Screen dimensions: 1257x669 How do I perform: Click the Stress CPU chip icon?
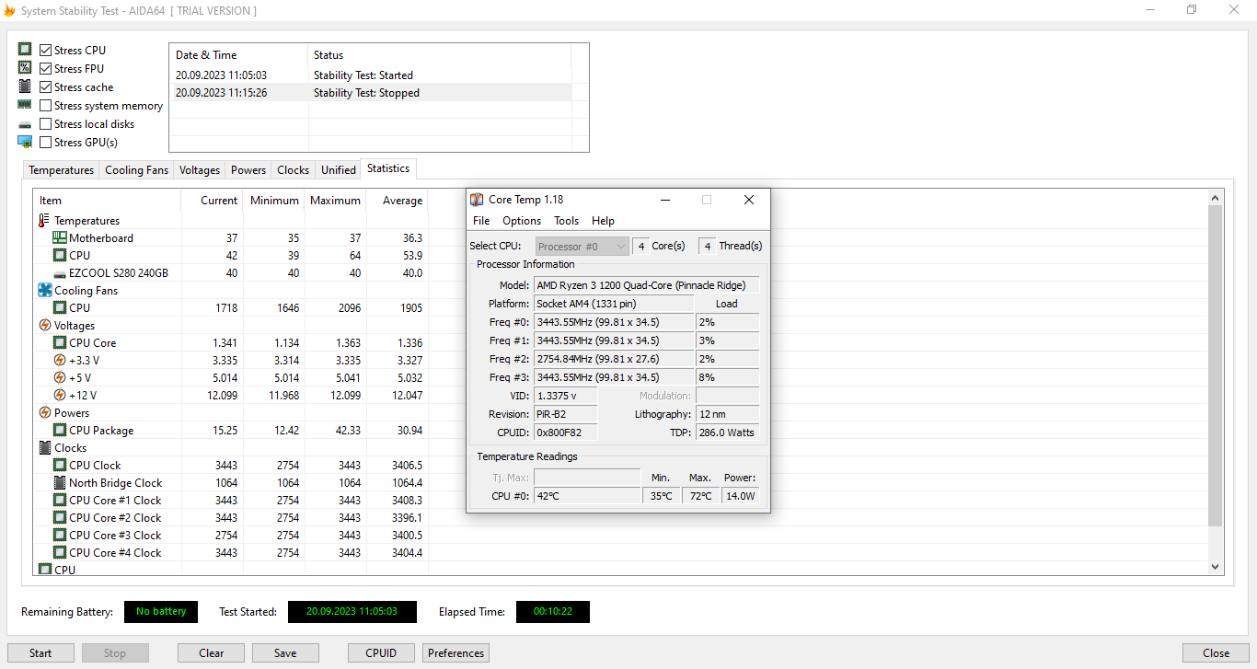(x=25, y=50)
